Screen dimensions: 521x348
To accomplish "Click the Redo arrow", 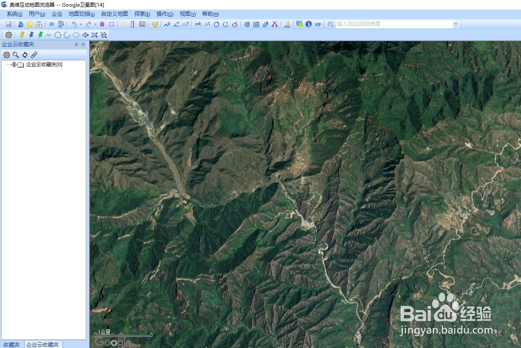I will click(88, 25).
